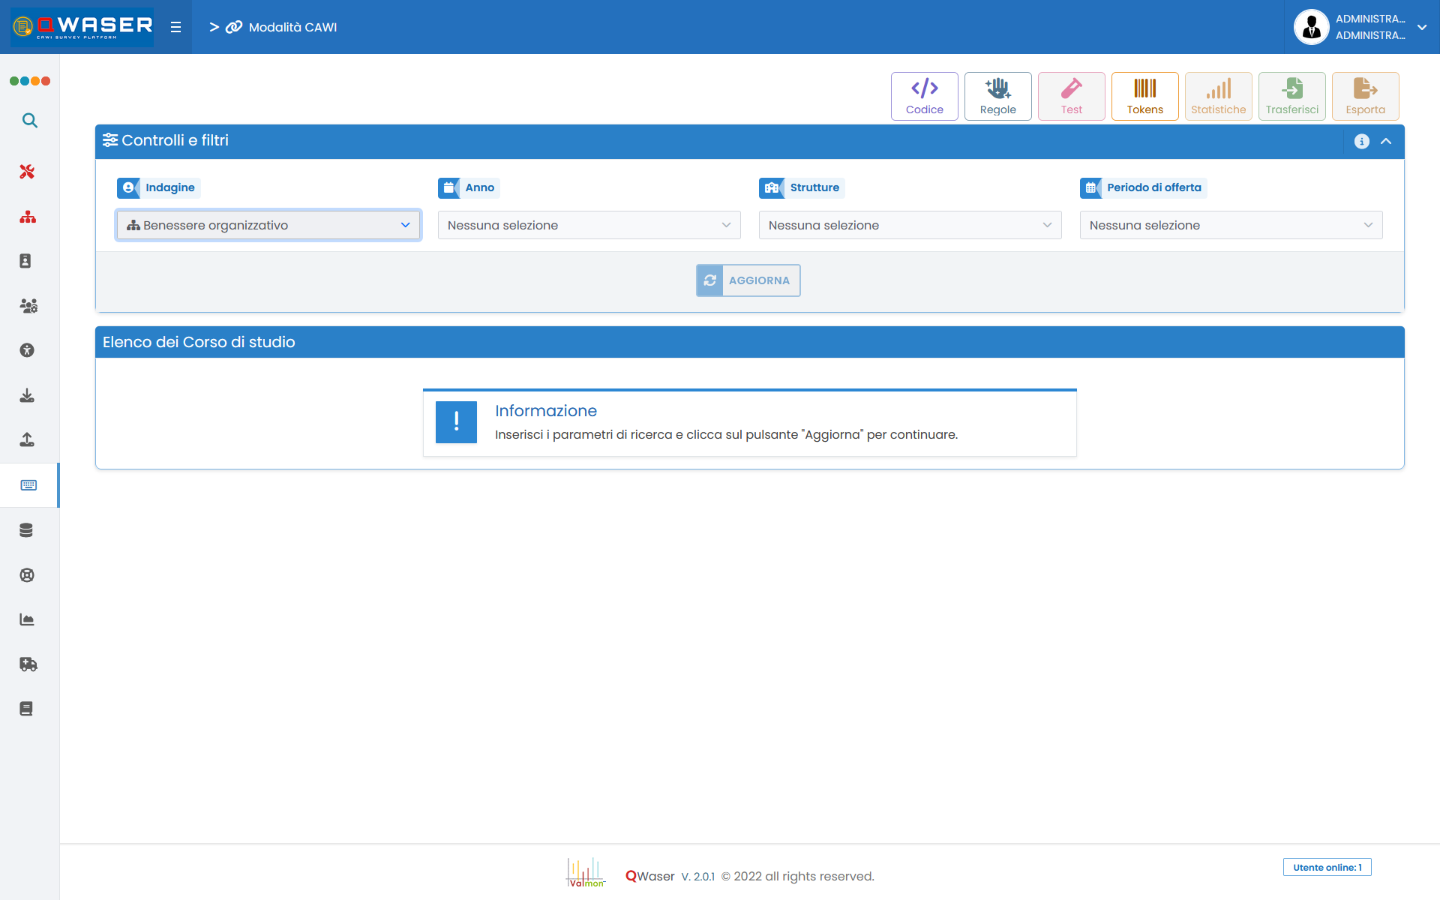Click the search magnifier in sidebar
1440x900 pixels.
coord(29,120)
